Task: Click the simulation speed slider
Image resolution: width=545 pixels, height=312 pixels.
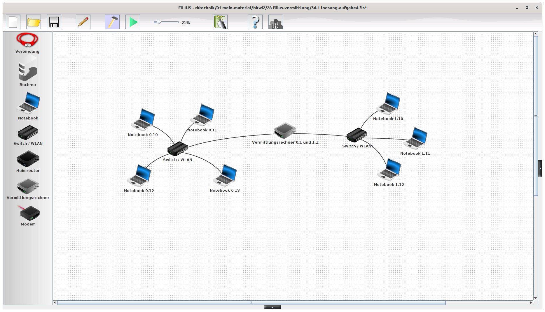Action: point(159,22)
